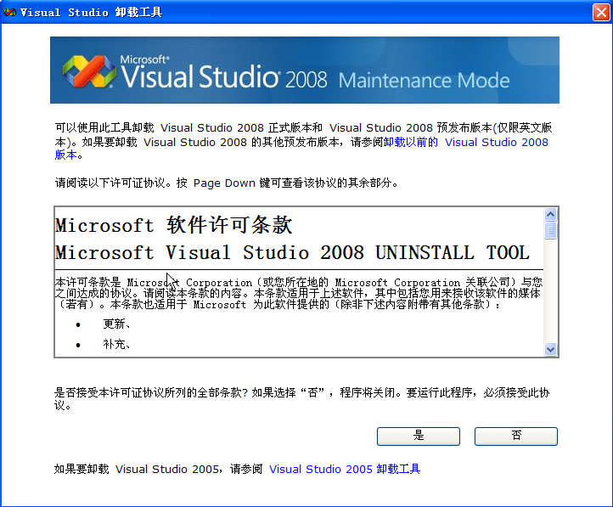Viewport: 613px width, 507px height.
Task: Click the '补充、' bullet item
Action: pos(116,345)
